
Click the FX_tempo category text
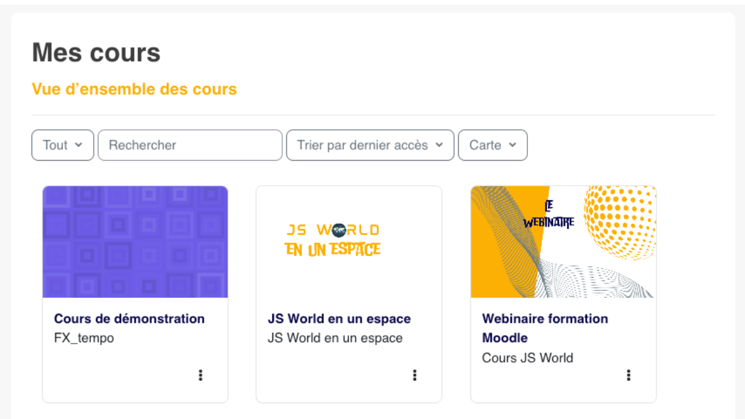point(84,338)
